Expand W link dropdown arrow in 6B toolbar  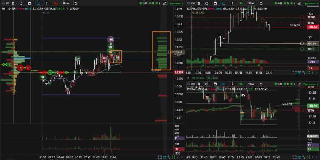click(x=71, y=3)
